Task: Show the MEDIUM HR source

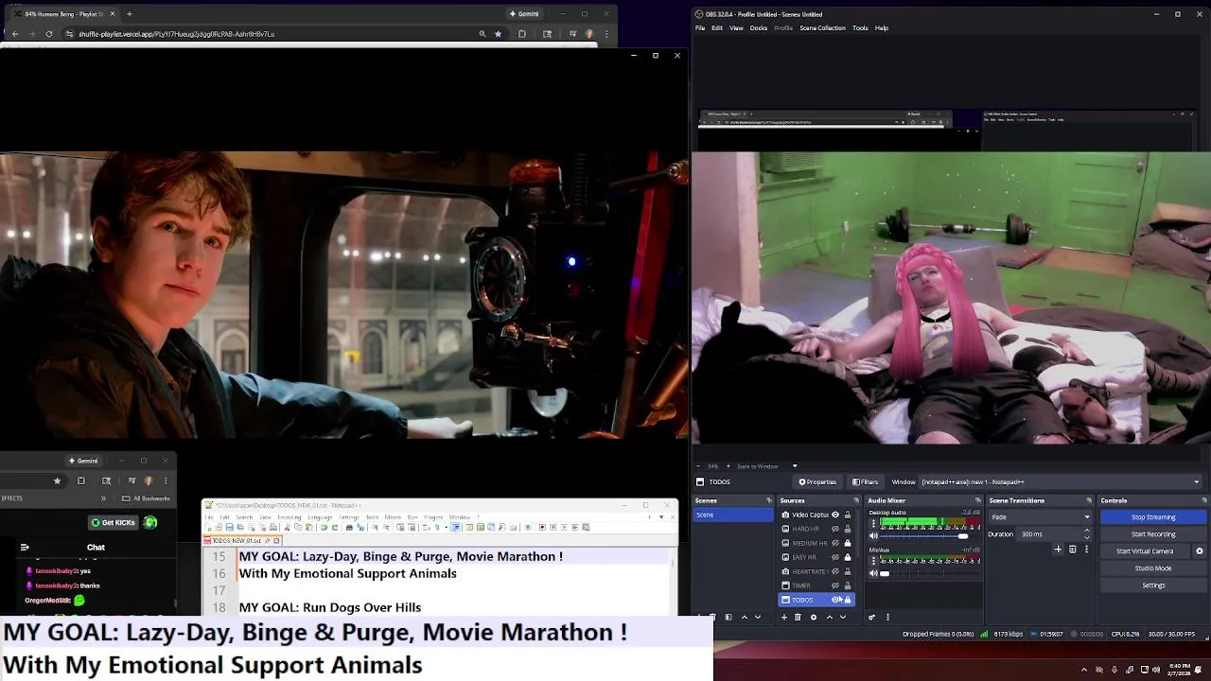Action: (835, 543)
